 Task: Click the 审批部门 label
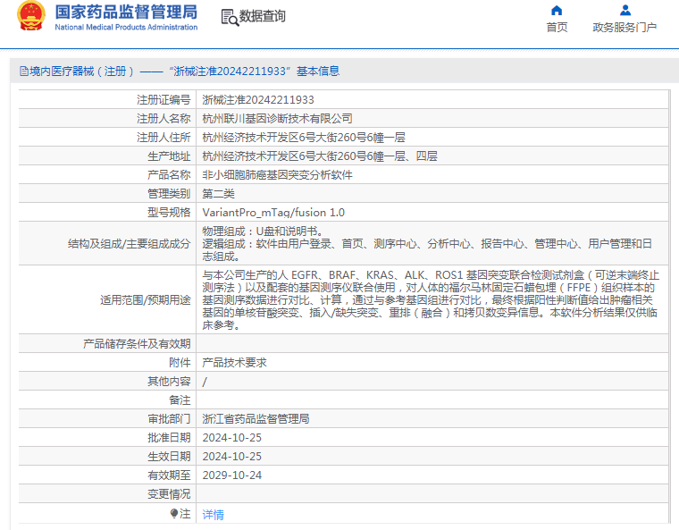point(169,419)
